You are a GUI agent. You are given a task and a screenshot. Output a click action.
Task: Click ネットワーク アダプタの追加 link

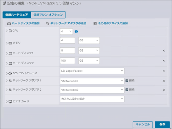[x=68, y=24]
